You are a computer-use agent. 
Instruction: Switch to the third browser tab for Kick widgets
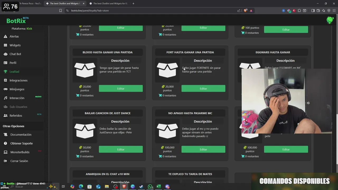(x=108, y=3)
